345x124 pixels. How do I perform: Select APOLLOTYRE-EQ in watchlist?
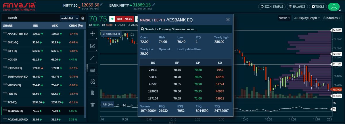pyautogui.click(x=43, y=34)
